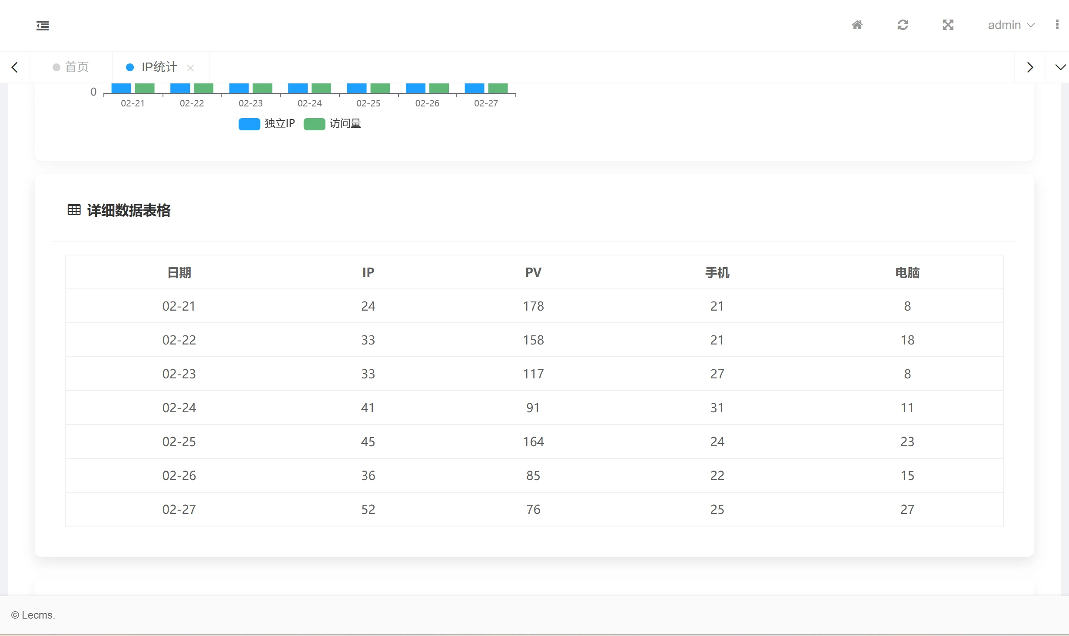Open the tab options dropdown chevron
This screenshot has height=636, width=1069.
click(x=1060, y=67)
